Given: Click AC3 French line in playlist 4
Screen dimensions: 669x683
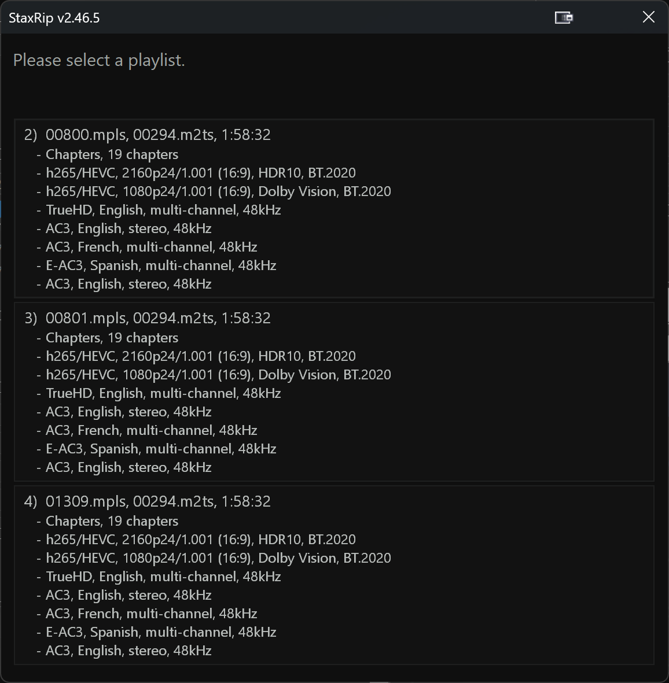Looking at the screenshot, I should [x=151, y=614].
